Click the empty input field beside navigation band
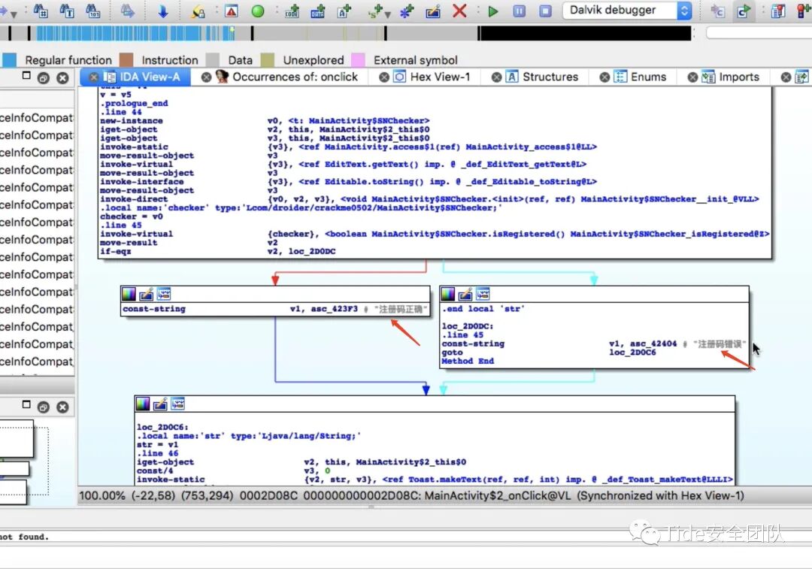 click(x=759, y=33)
